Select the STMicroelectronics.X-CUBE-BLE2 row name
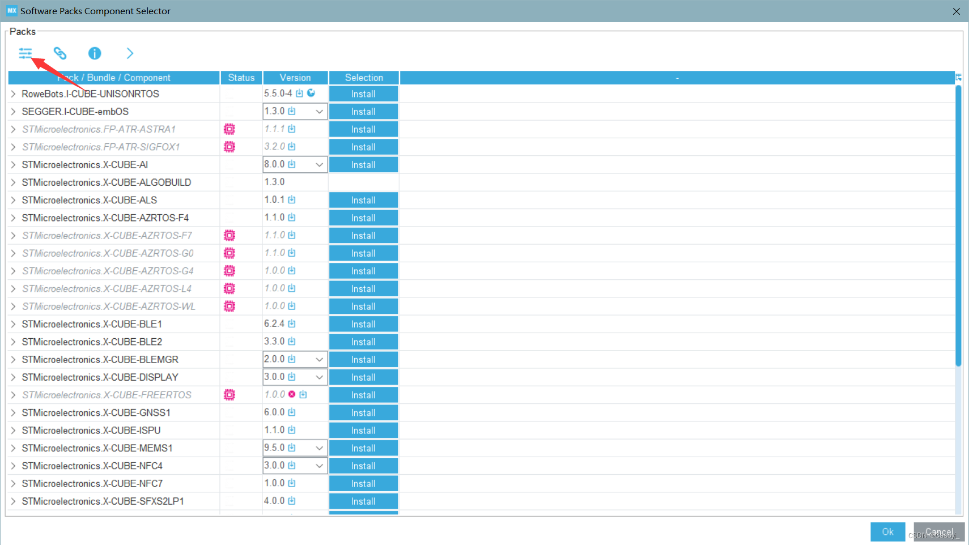969x545 pixels. coord(92,342)
